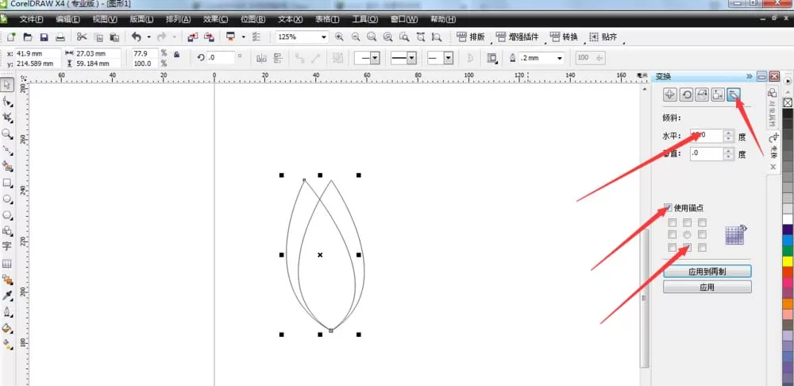Select the Eyedropper tool
This screenshot has height=386, width=794.
pos(7,295)
